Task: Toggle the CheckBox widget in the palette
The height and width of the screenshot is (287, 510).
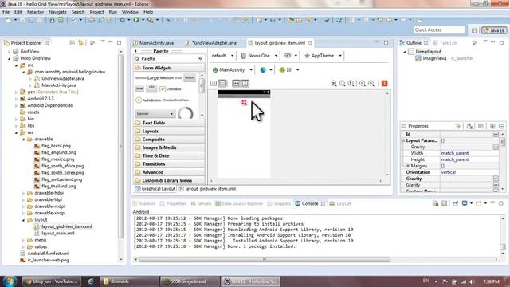Action: click(x=171, y=89)
